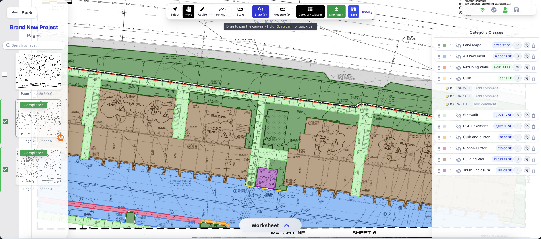Click the Building Pad color swatch
This screenshot has height=239, width=541.
coord(445,159)
